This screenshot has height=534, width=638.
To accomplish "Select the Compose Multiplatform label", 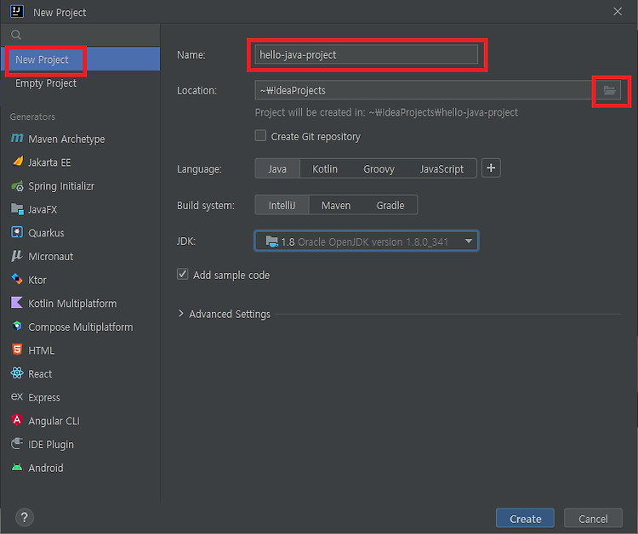I will click(80, 327).
